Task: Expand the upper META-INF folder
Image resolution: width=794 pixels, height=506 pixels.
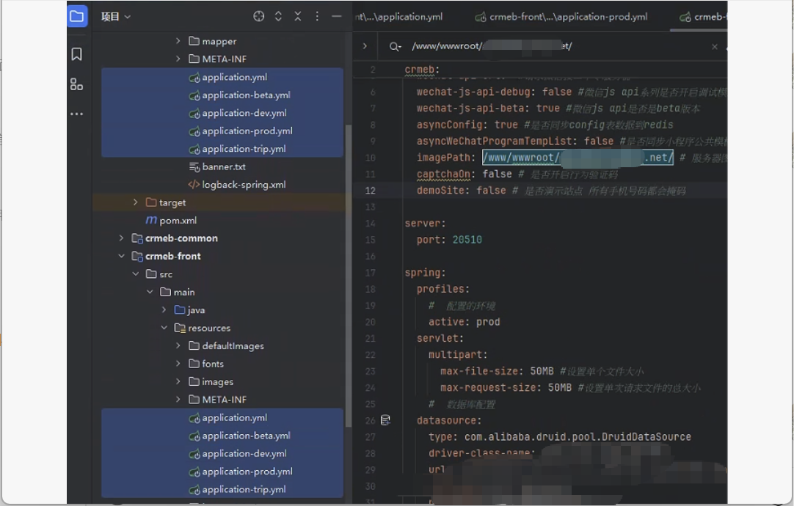Action: [178, 59]
